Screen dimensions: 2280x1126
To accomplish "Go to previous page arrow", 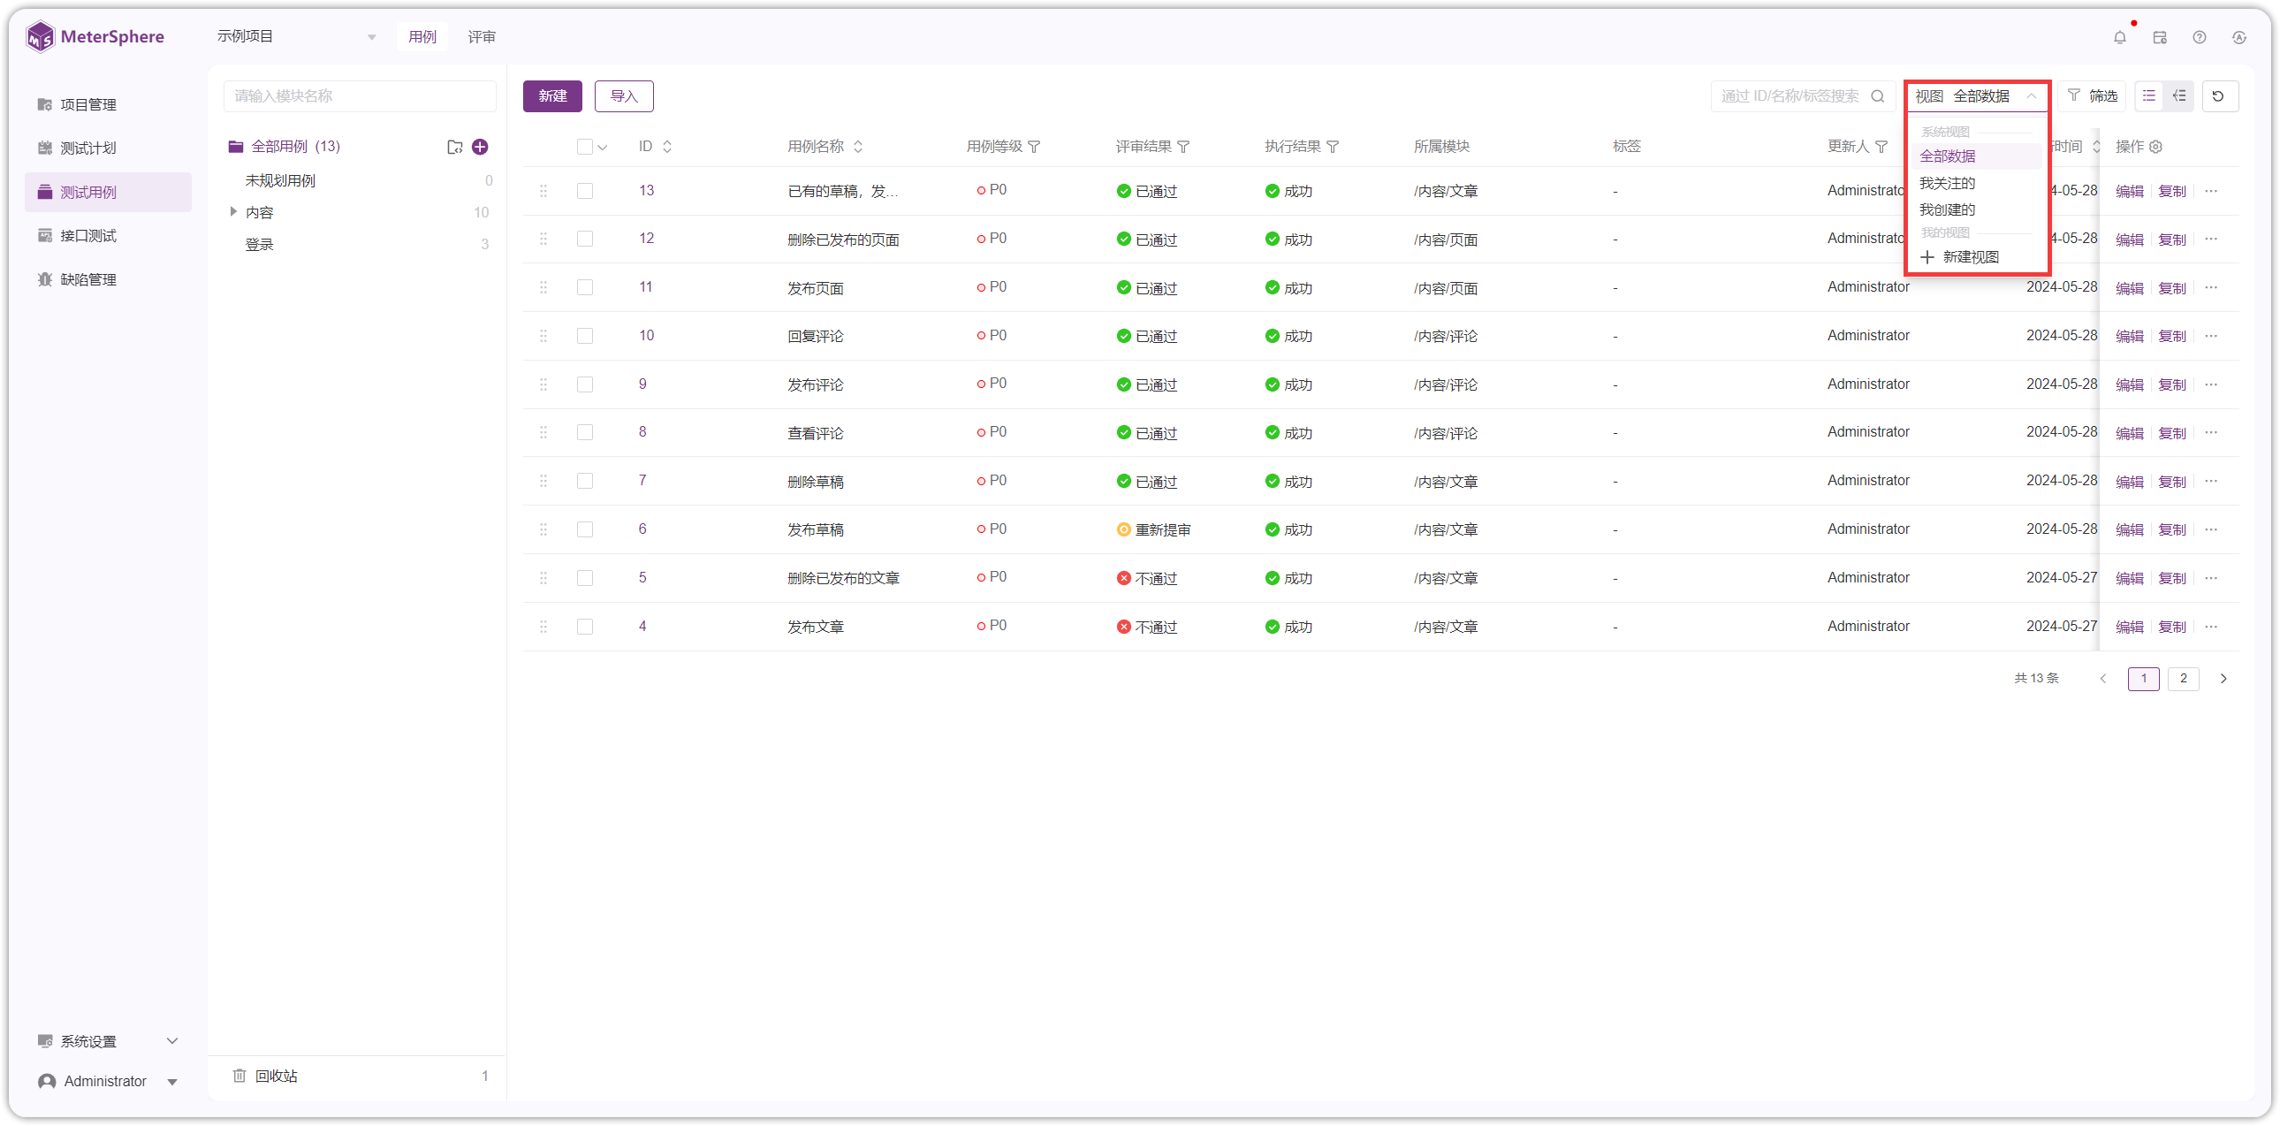I will tap(2103, 679).
